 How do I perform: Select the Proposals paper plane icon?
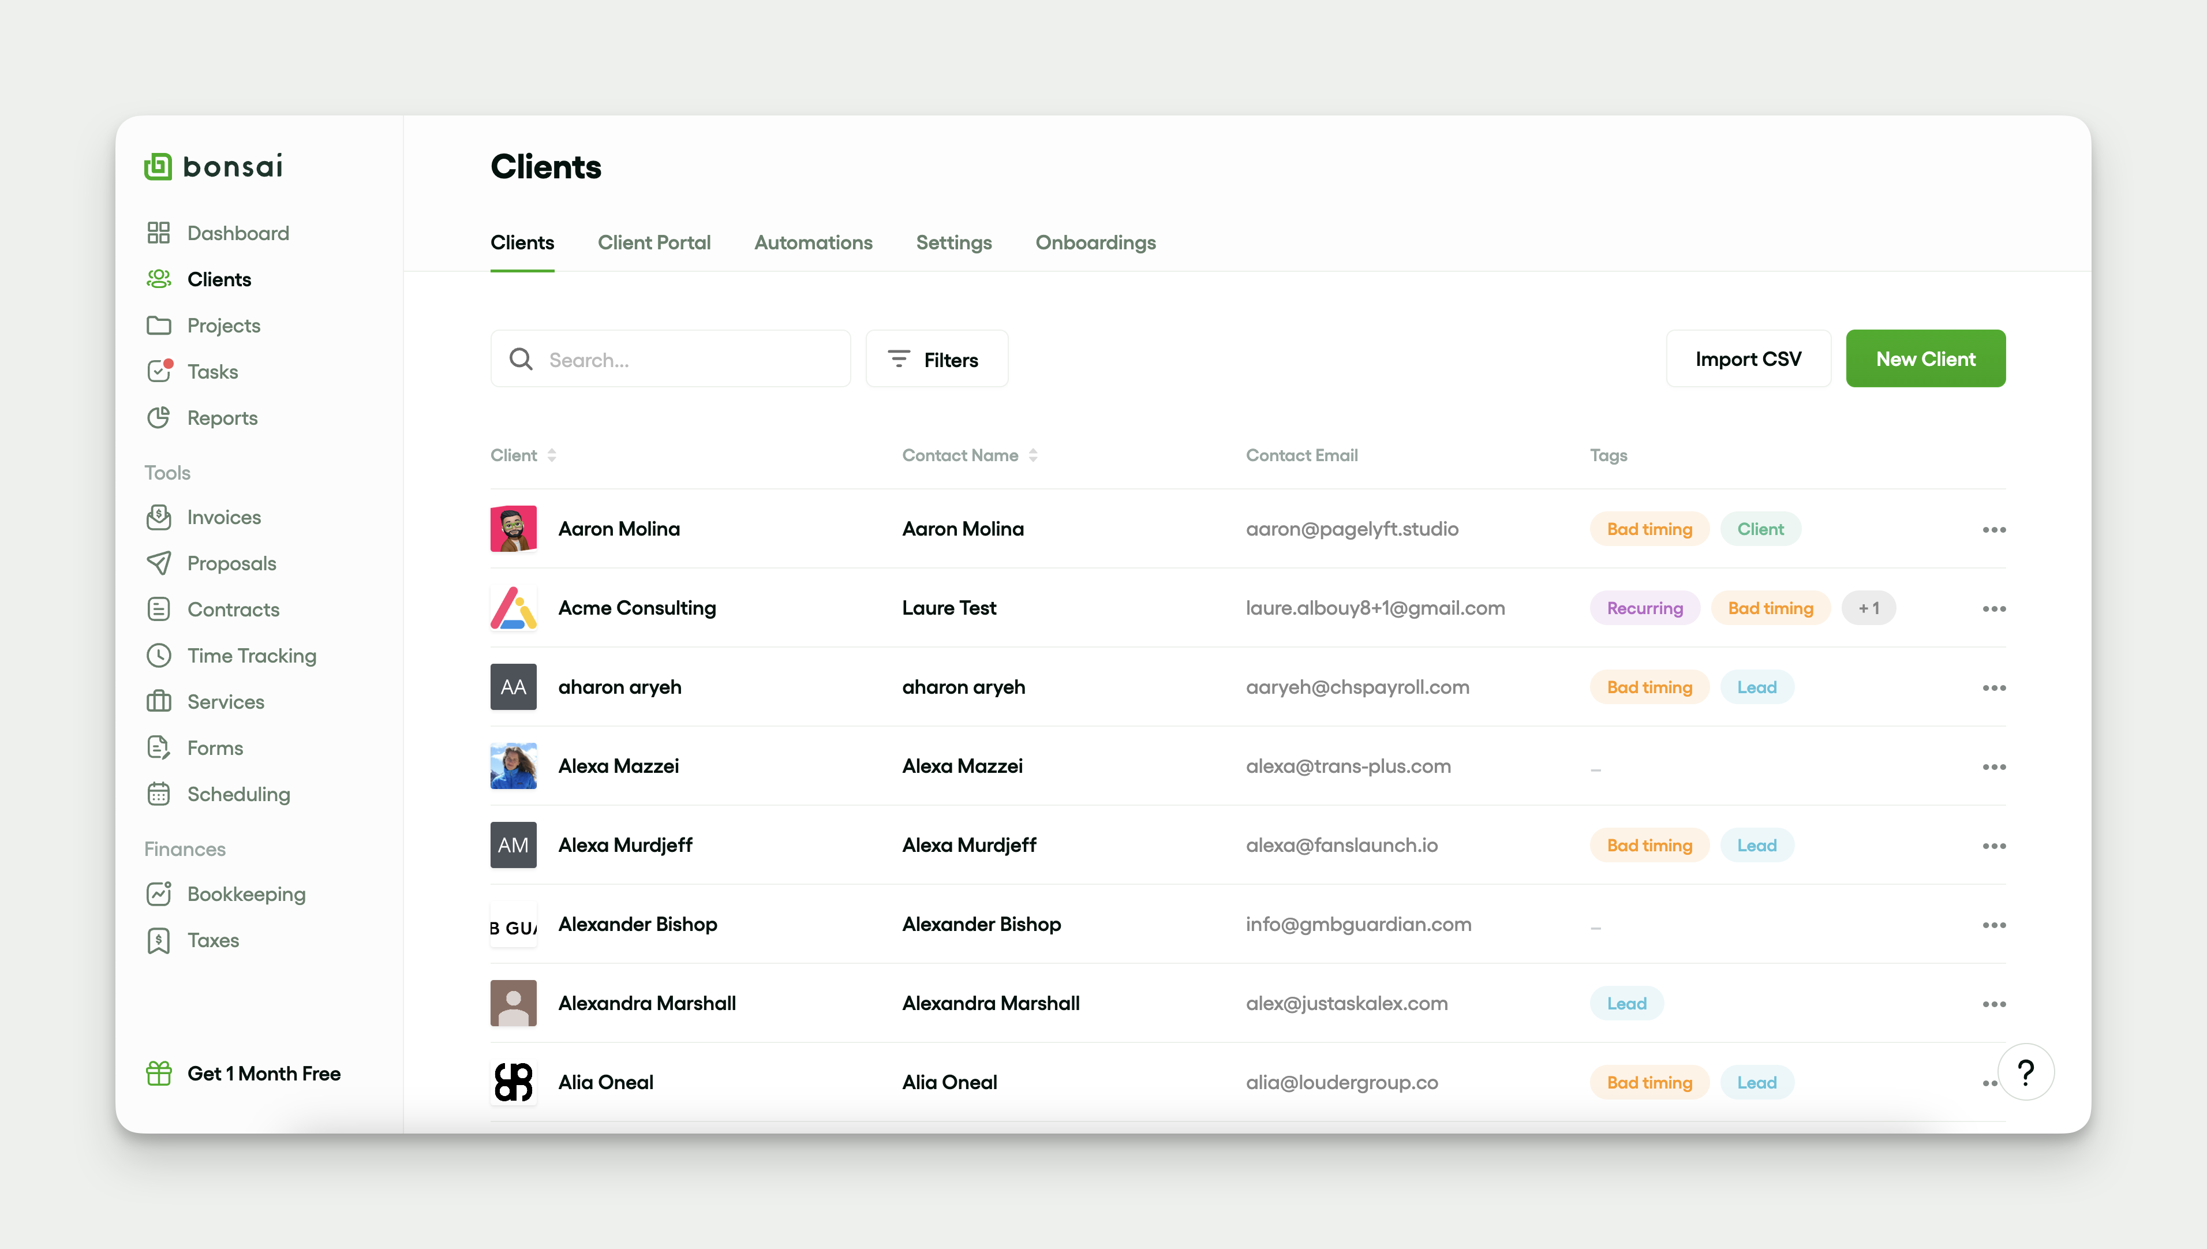(x=159, y=563)
